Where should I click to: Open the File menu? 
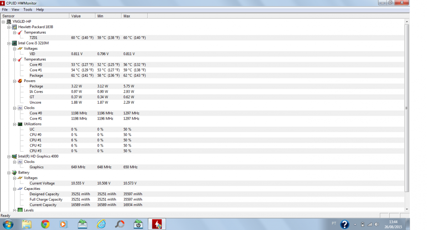5,10
